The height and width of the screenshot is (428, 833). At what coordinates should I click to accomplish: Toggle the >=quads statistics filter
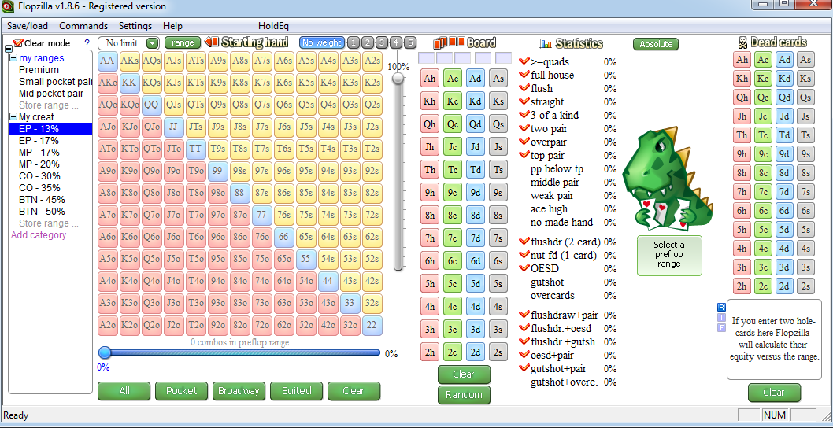[x=524, y=61]
